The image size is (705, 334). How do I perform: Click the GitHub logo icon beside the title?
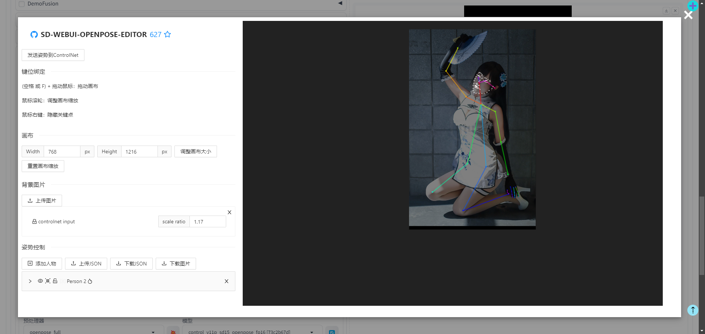point(34,34)
